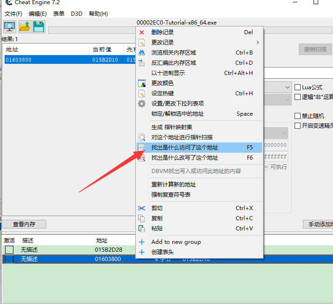Click the plus icon for Add to new group
The image size is (333, 304).
click(x=142, y=242)
